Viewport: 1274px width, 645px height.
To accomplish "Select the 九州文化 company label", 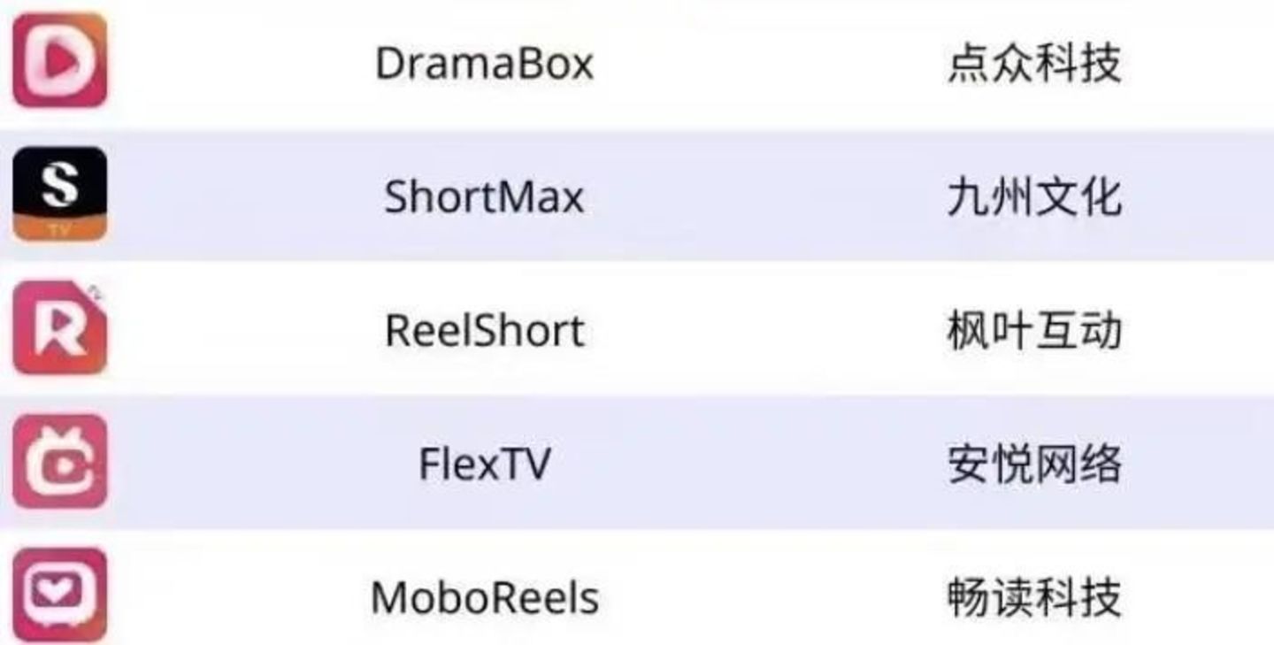I will click(x=1034, y=197).
